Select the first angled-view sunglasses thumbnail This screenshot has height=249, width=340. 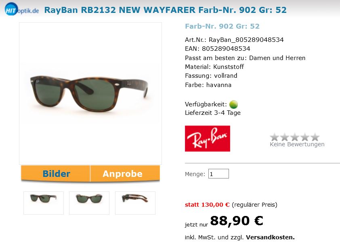[x=44, y=203]
